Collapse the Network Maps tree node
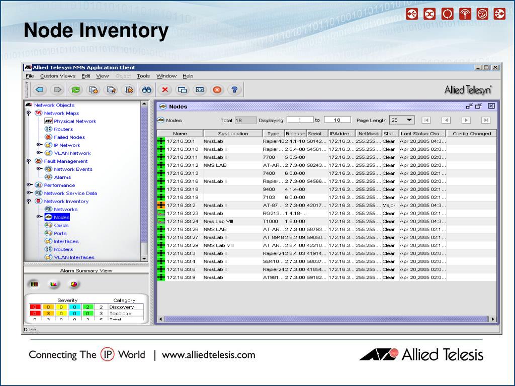The height and width of the screenshot is (386, 515). (29, 113)
